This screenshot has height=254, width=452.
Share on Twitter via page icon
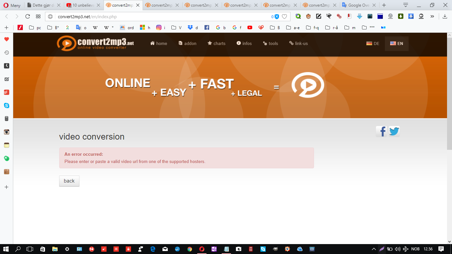394,131
